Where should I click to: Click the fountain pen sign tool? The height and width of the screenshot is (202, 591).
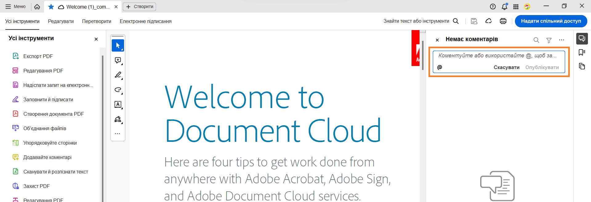coord(118,119)
